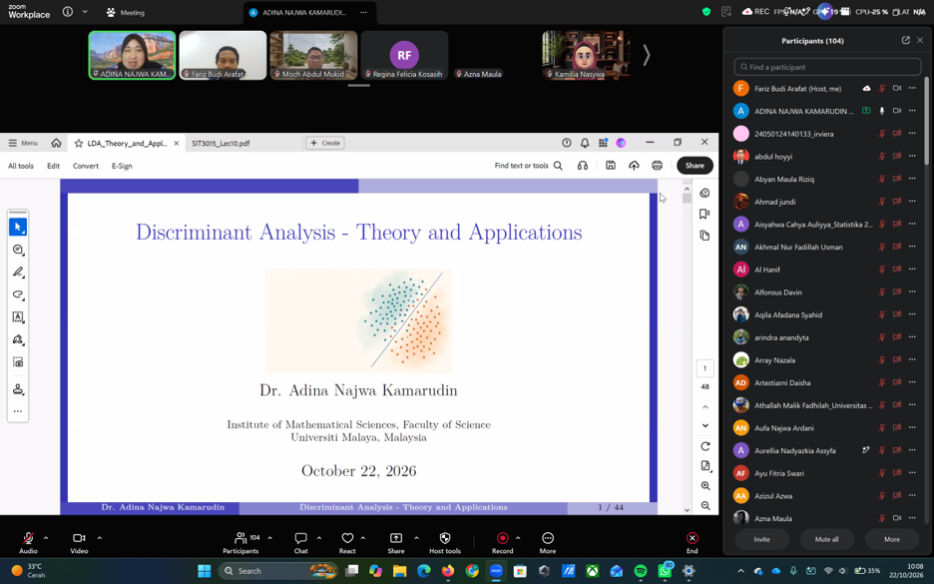Open more options for abdul hoyyi
The width and height of the screenshot is (934, 584).
912,156
